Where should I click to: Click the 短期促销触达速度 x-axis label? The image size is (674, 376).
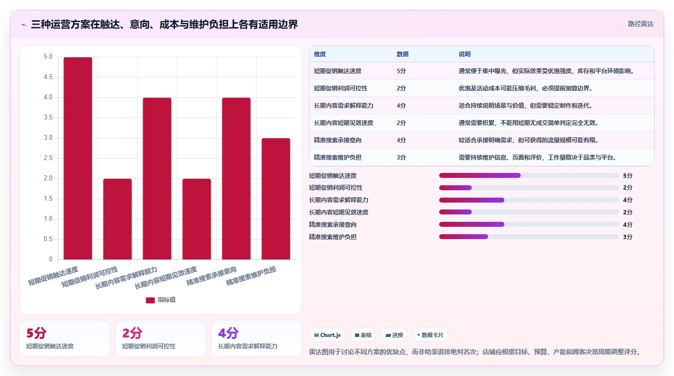[53, 276]
